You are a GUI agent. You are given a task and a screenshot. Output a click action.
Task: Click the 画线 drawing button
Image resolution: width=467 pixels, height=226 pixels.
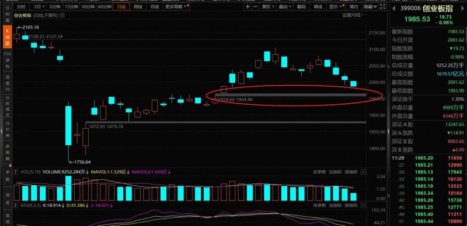tap(318, 6)
